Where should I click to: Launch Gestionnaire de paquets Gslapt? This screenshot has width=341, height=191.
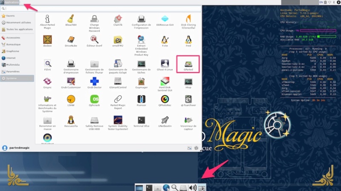[118, 67]
